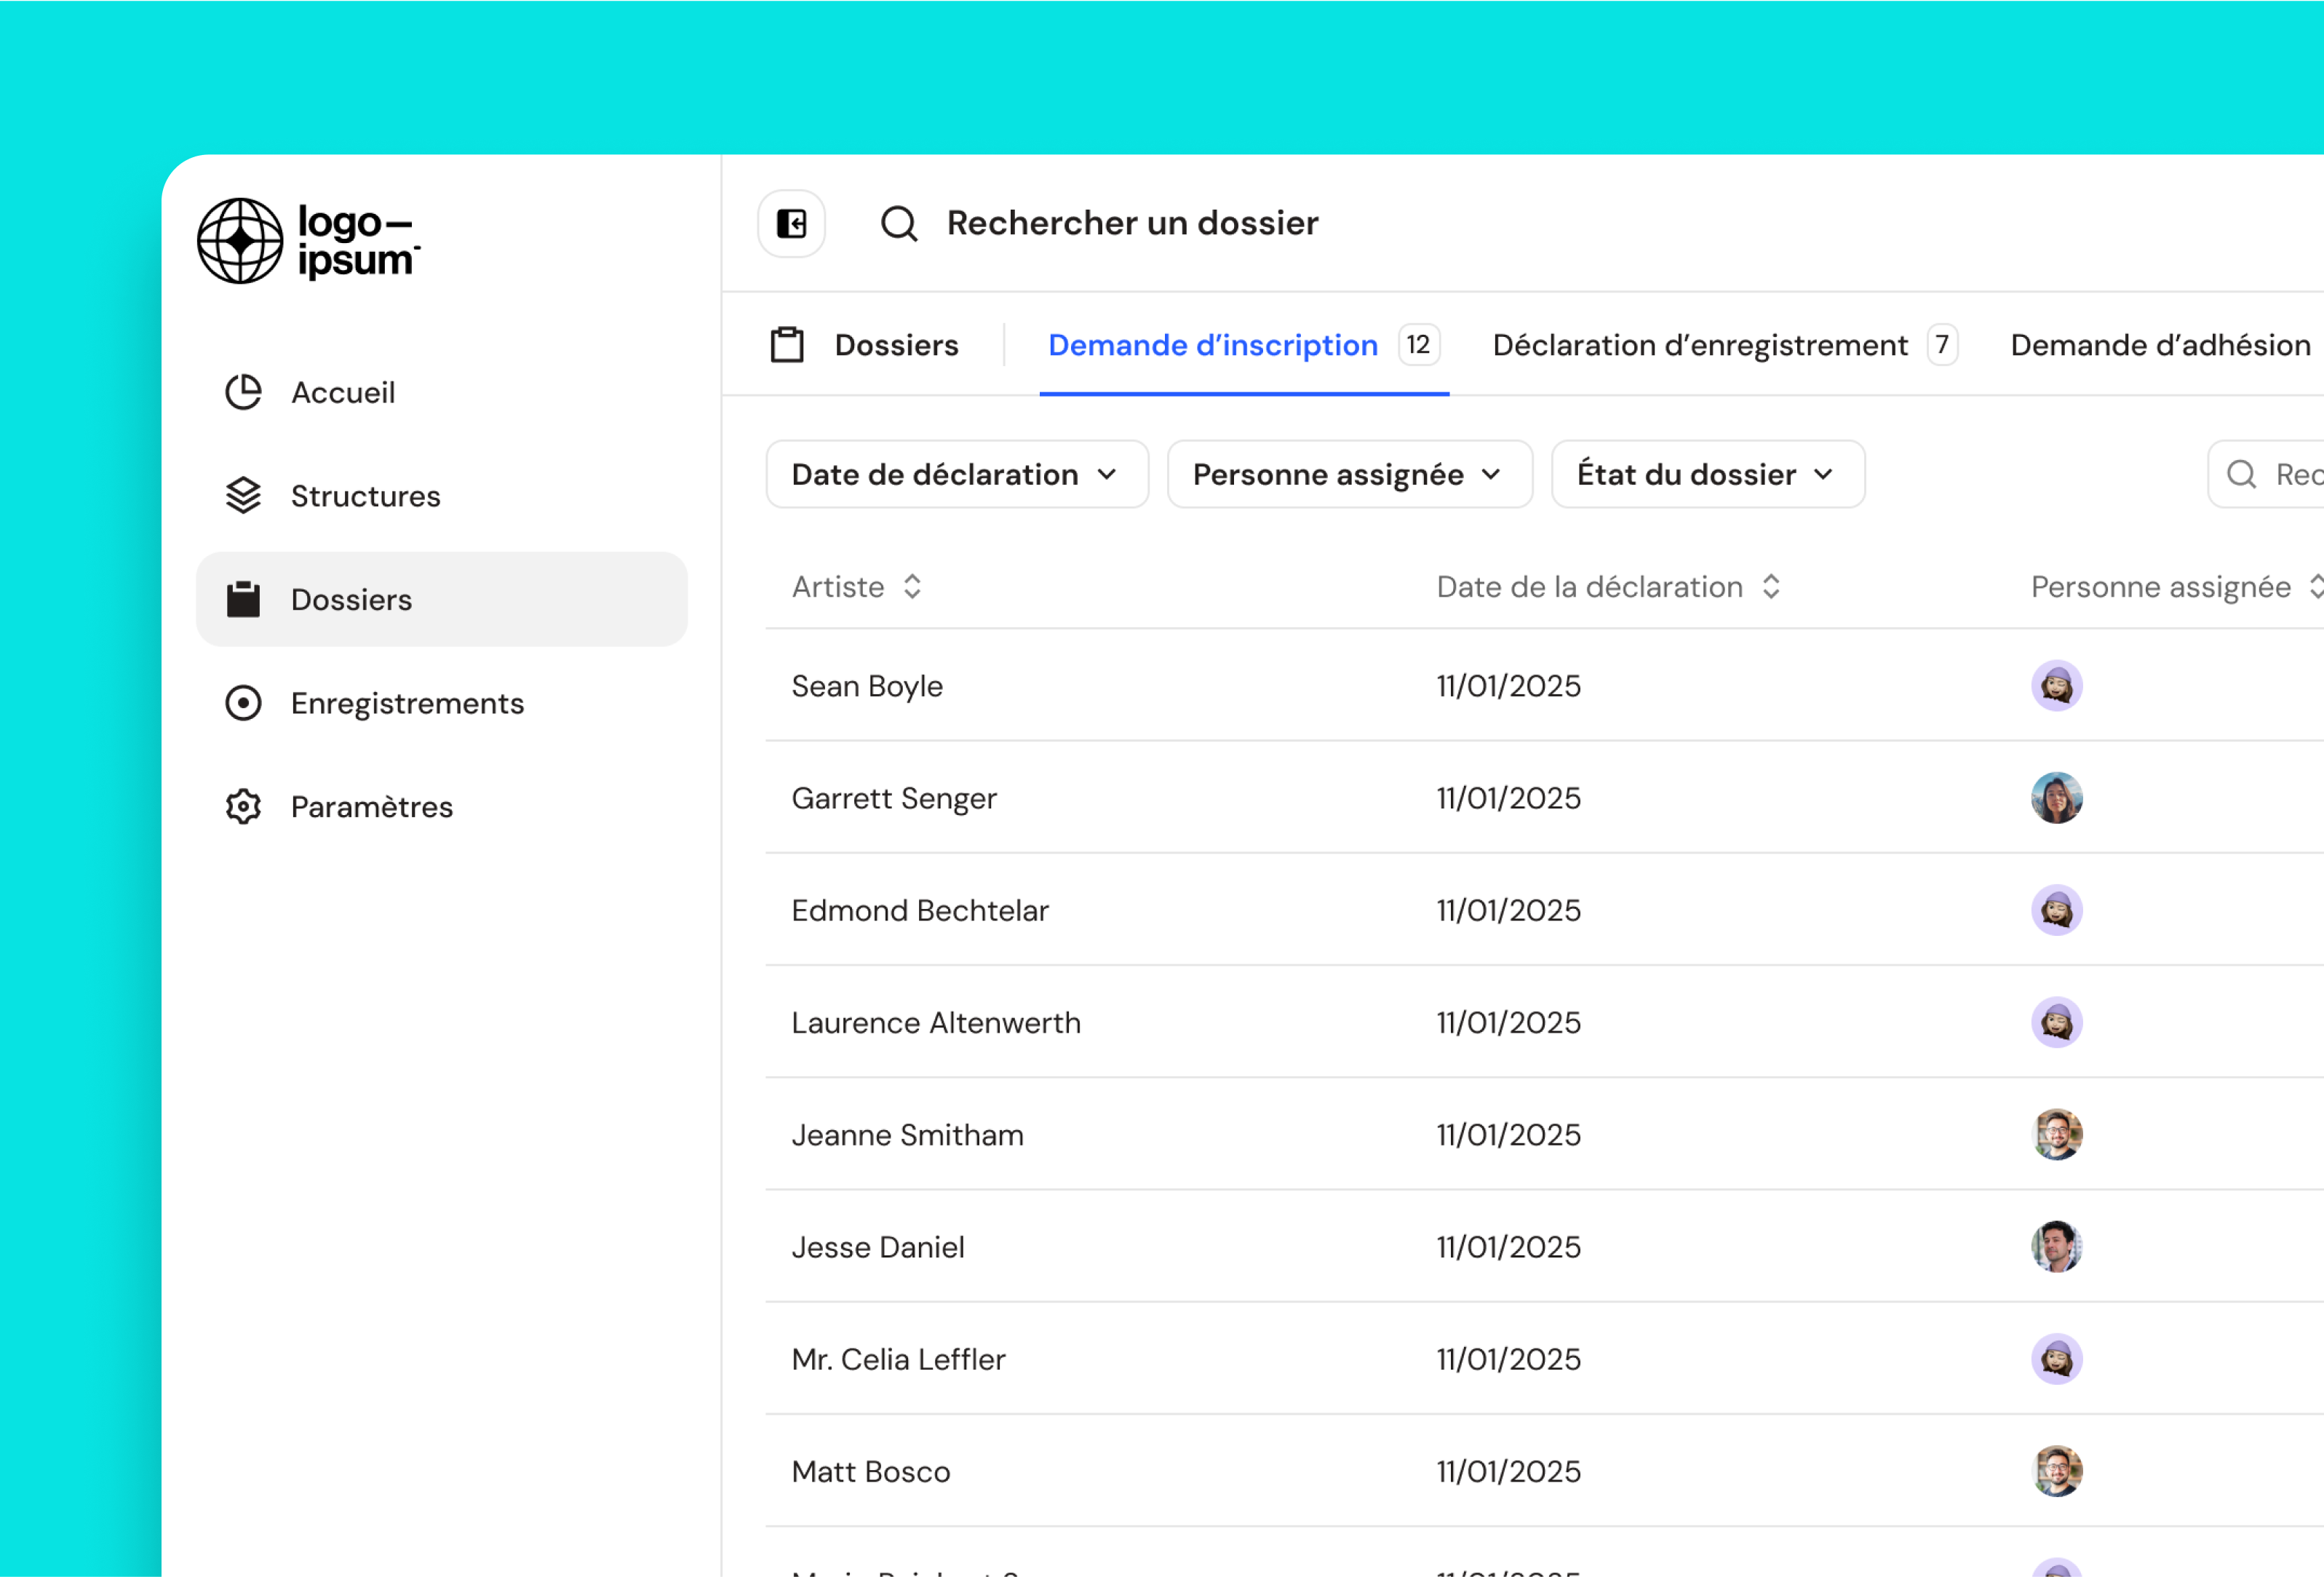Click the magnifier icon beside Rechercher un dossier
The image size is (2324, 1577).
(x=898, y=223)
